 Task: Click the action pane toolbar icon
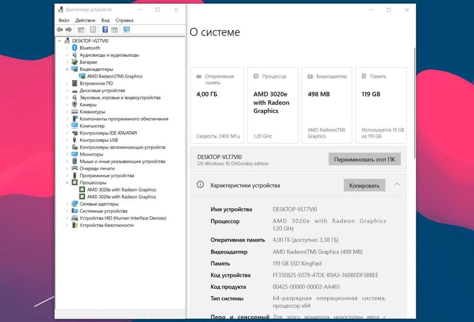114,30
